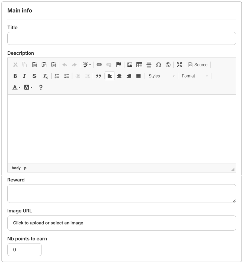Screen dimensions: 244x265
Task: Align text to the left
Action: 110,76
